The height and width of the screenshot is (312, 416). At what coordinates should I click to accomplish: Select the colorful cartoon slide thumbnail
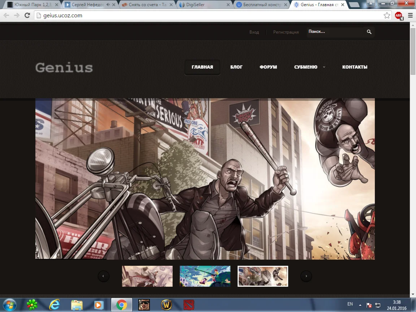205,276
